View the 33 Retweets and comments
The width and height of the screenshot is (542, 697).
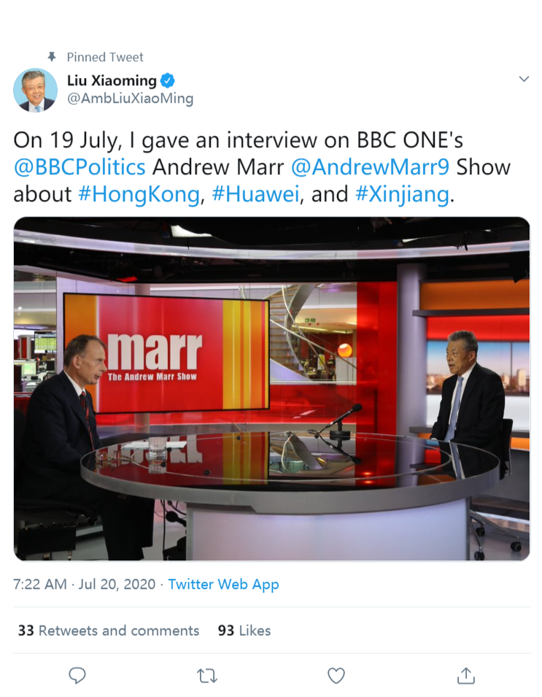(109, 631)
